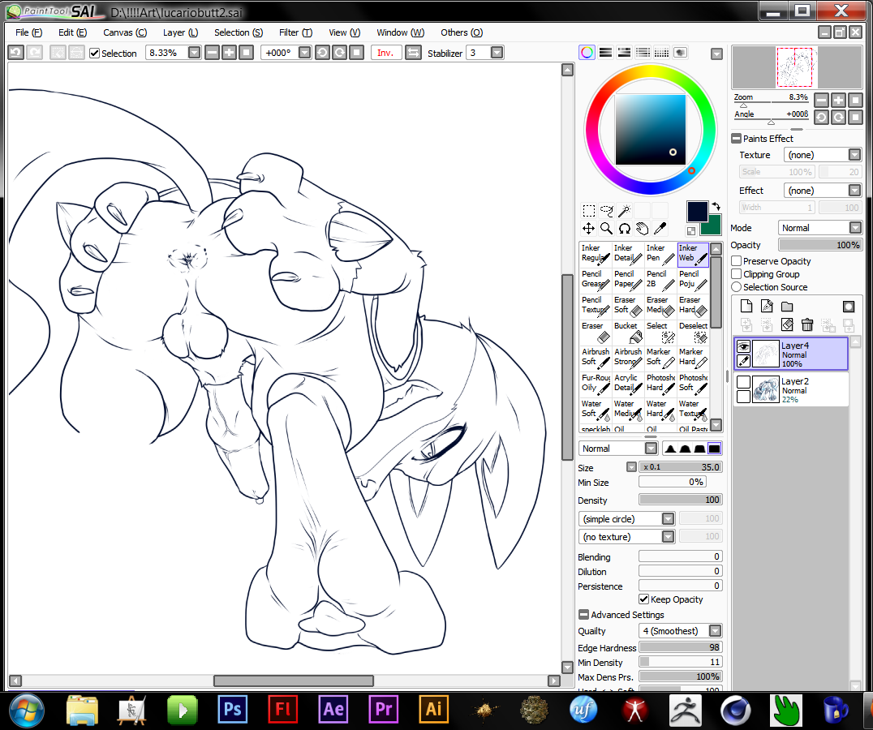
Task: Create a new layer folder
Action: click(787, 307)
